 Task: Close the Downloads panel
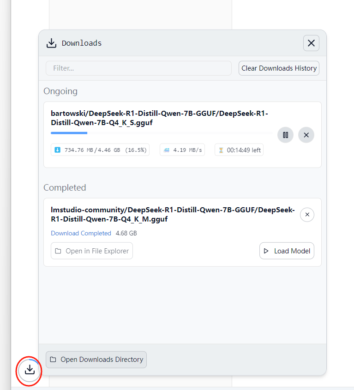pyautogui.click(x=311, y=43)
